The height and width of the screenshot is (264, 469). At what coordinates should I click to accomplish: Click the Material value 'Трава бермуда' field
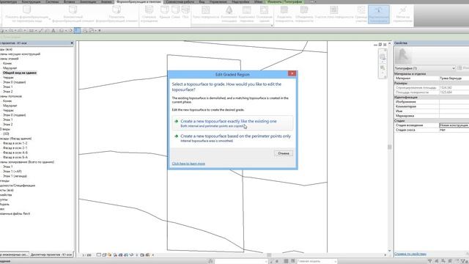click(x=454, y=78)
